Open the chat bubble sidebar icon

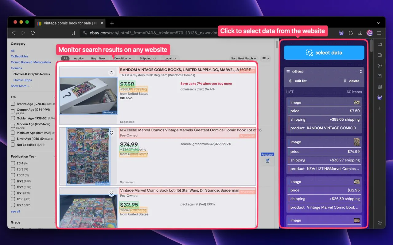pyautogui.click(x=380, y=66)
